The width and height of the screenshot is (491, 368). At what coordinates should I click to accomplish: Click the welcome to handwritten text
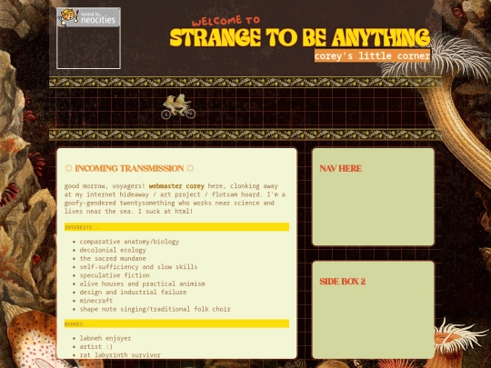coord(225,21)
